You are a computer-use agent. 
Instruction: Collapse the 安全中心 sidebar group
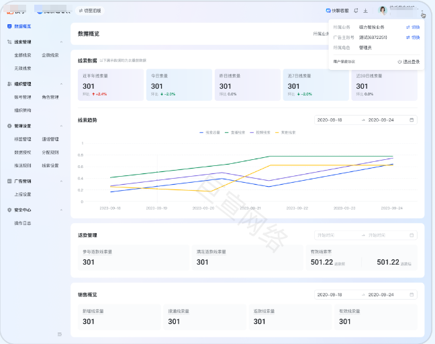click(61, 210)
